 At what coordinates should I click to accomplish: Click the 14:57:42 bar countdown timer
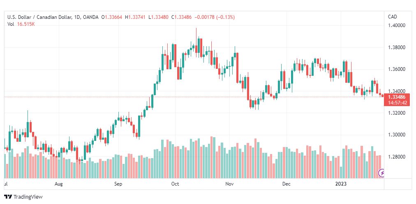tap(398, 103)
